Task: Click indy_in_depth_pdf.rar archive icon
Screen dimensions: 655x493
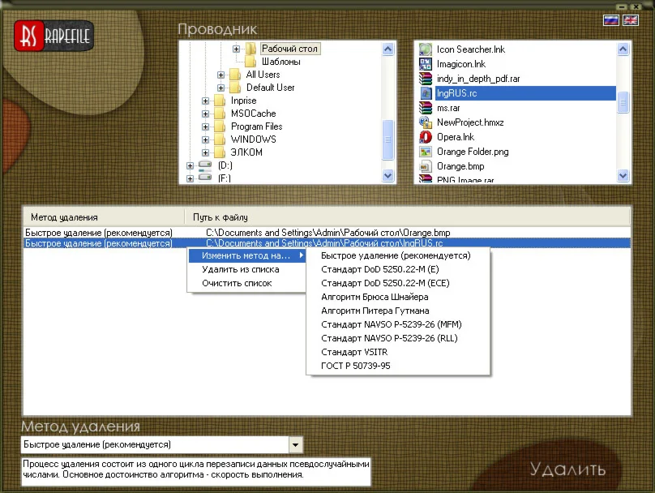Action: (426, 79)
